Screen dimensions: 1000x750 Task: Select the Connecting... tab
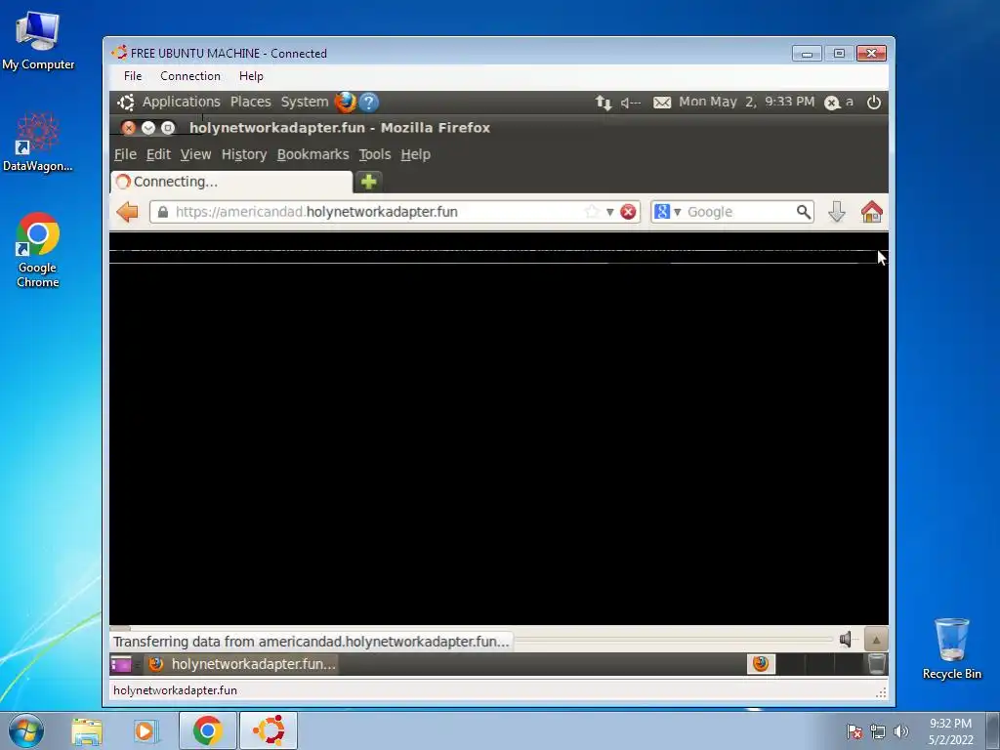pos(230,182)
